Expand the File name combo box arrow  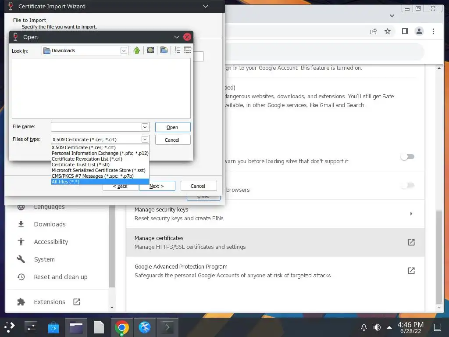point(145,127)
